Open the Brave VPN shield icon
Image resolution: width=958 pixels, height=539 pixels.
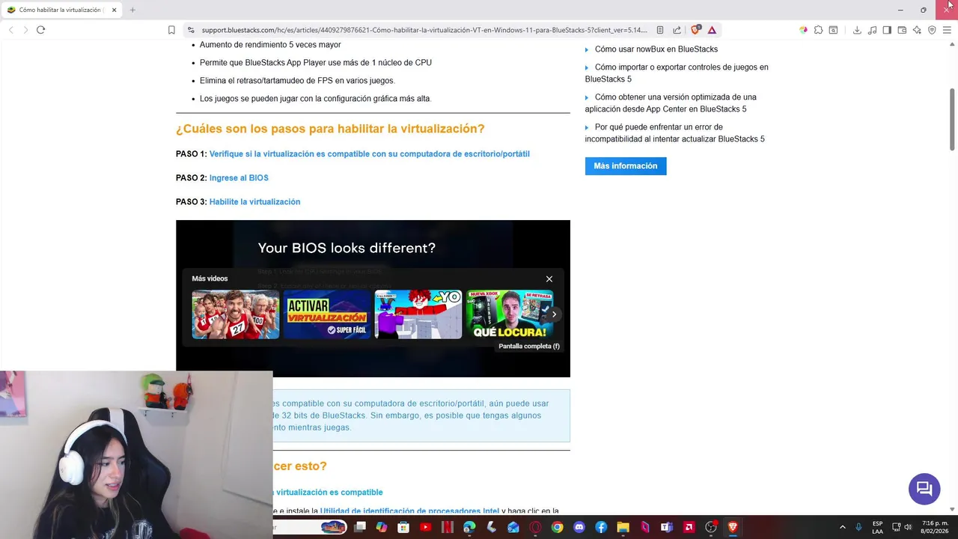[x=932, y=30]
